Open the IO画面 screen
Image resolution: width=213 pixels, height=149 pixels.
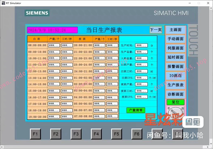pyautogui.click(x=176, y=76)
